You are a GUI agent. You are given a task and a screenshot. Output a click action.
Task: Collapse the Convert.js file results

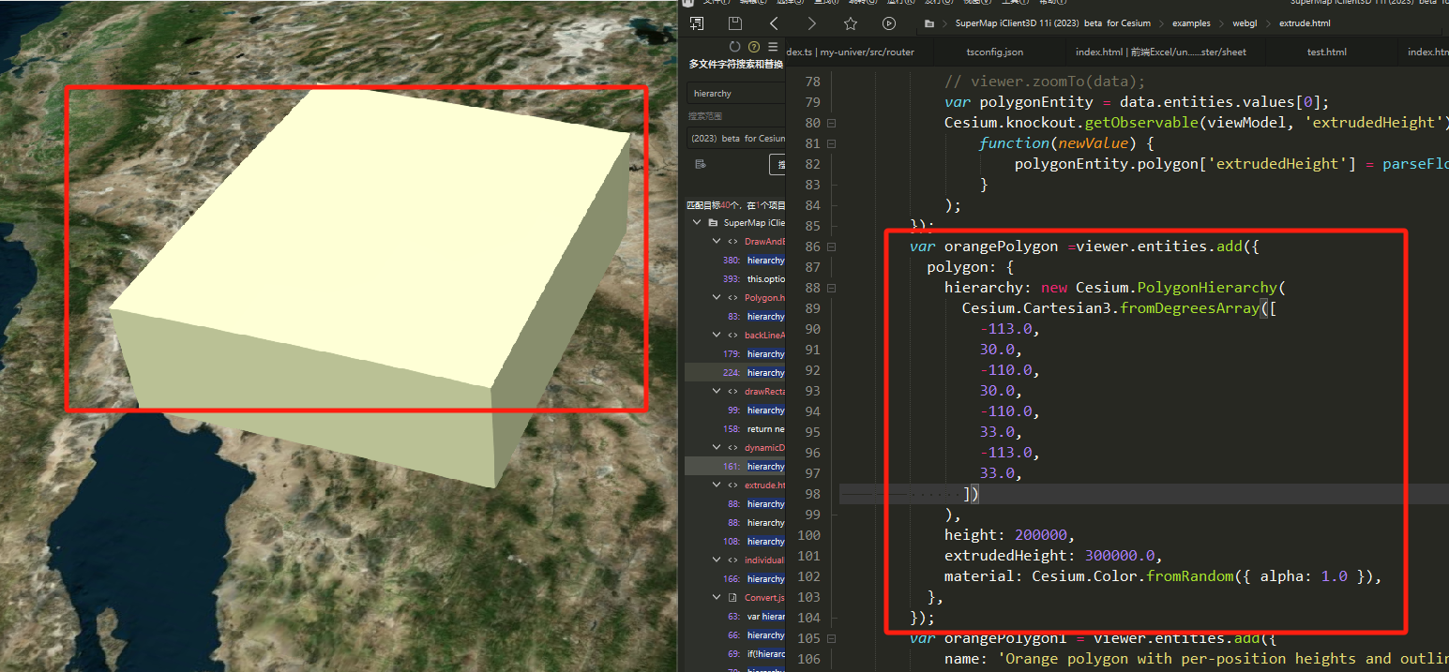[717, 598]
